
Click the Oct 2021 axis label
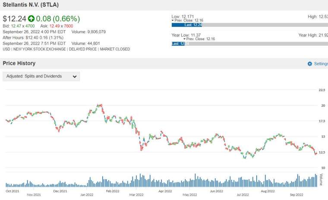(x=13, y=191)
